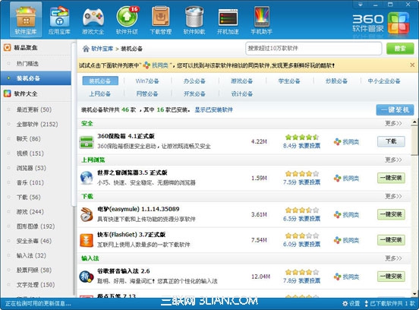
Task: Open 设置 gear icon in status bar
Action: (345, 304)
